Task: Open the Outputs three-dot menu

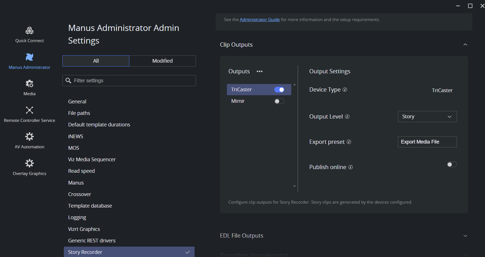Action: [260, 71]
